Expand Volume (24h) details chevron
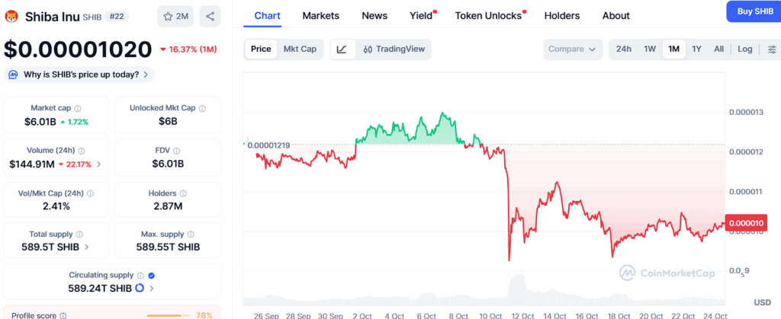 98,164
